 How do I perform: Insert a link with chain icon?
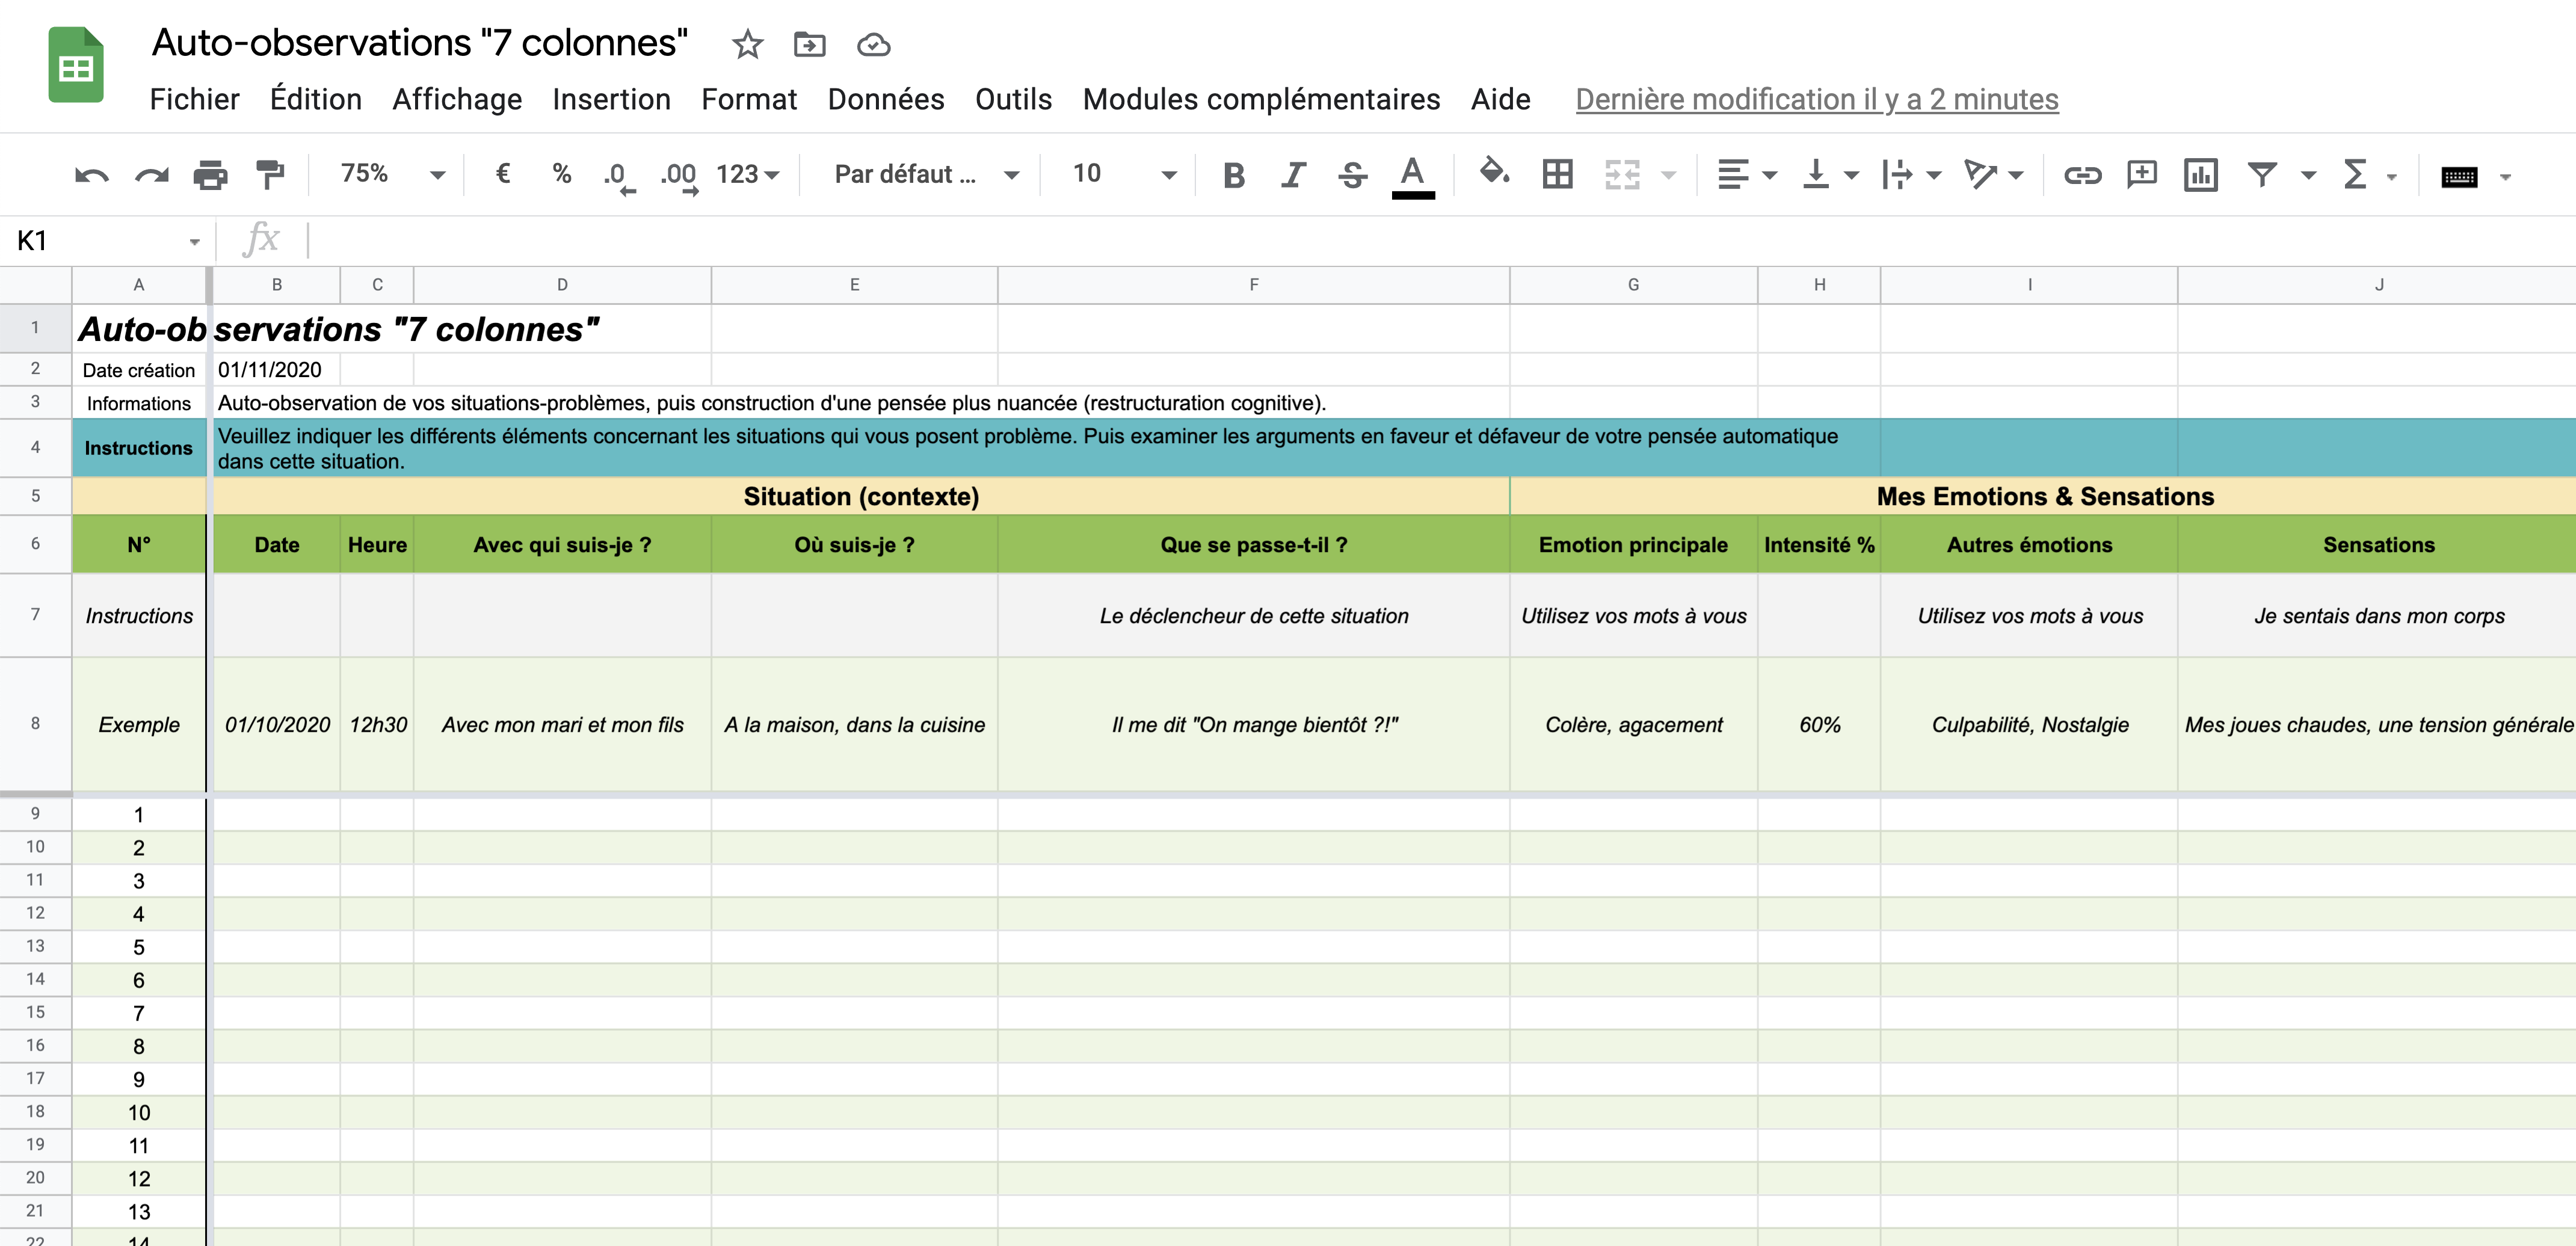point(2082,176)
